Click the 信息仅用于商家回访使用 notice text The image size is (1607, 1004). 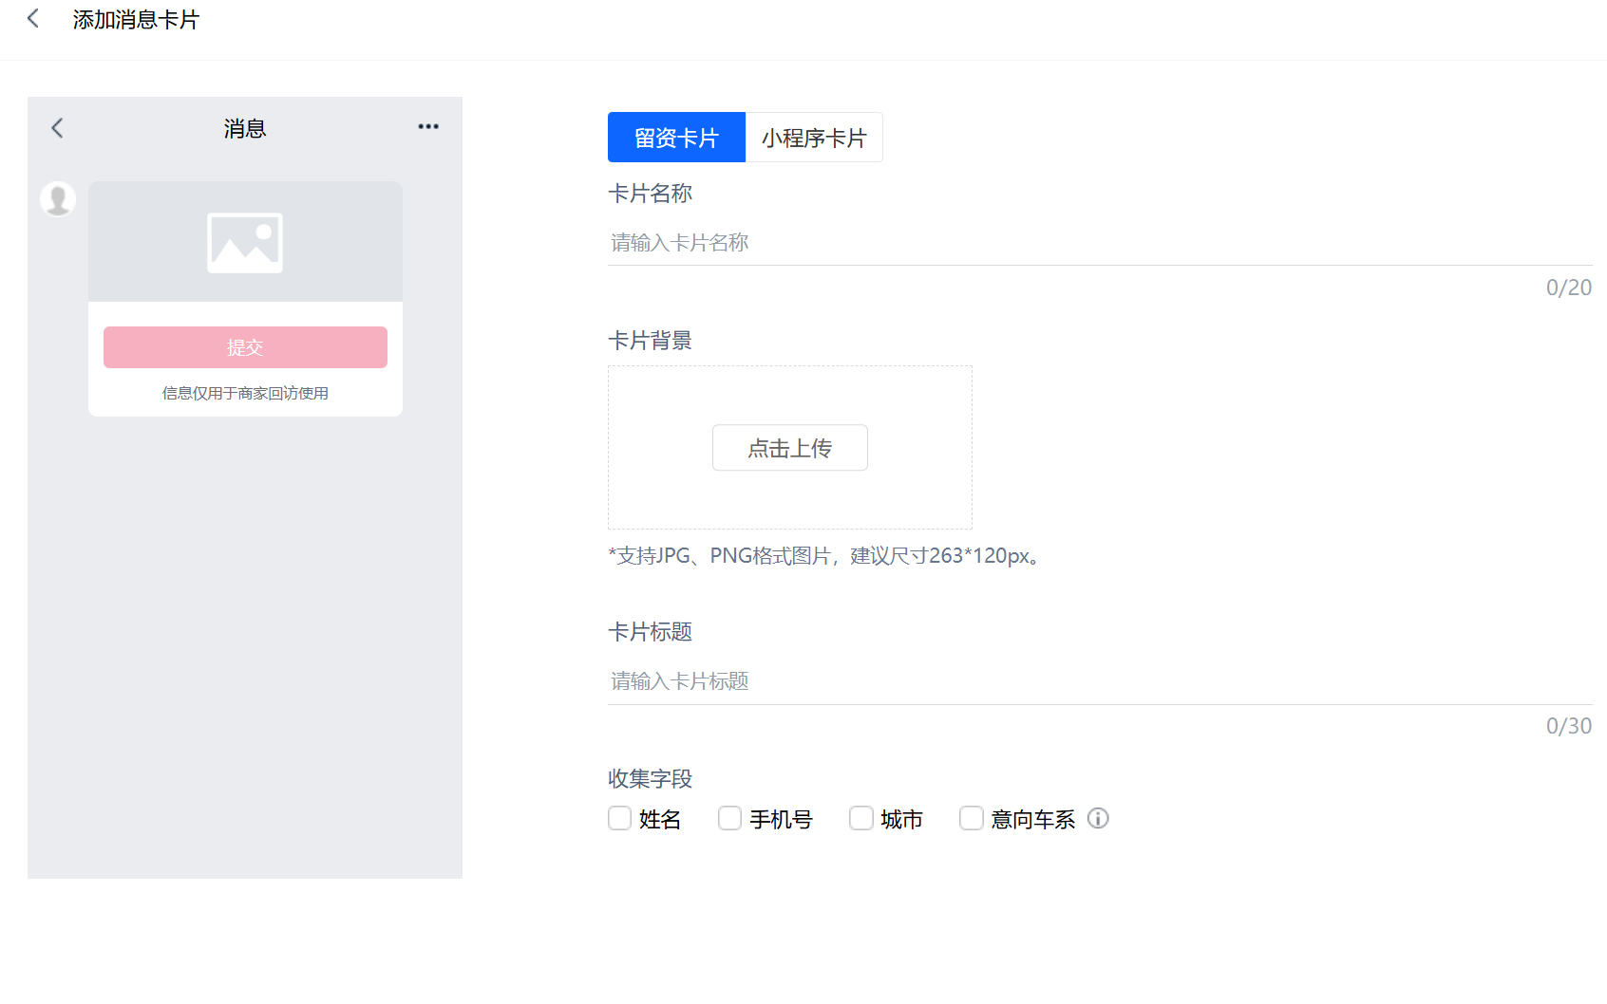[245, 393]
